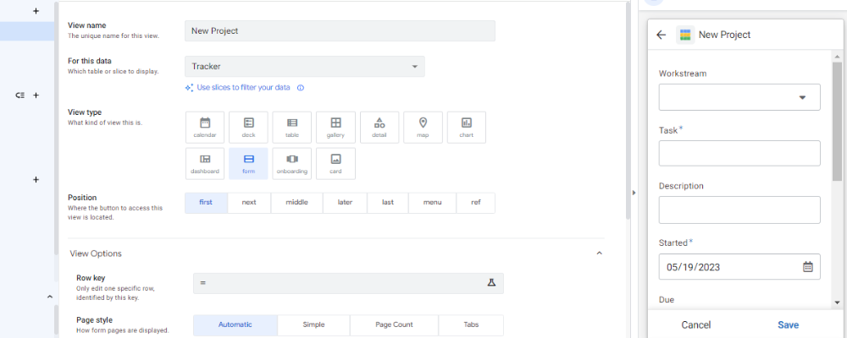Select the chart view type
The height and width of the screenshot is (338, 847).
466,128
